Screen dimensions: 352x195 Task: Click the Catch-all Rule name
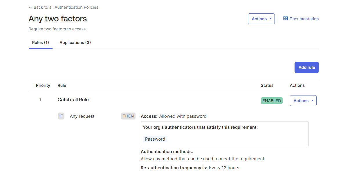73,100
